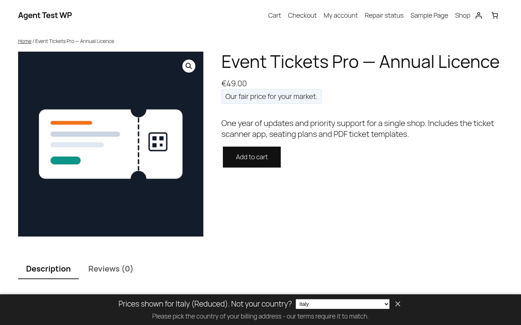This screenshot has width=521, height=325.
Task: Click the Agent Test WP site title
Action: [x=45, y=15]
